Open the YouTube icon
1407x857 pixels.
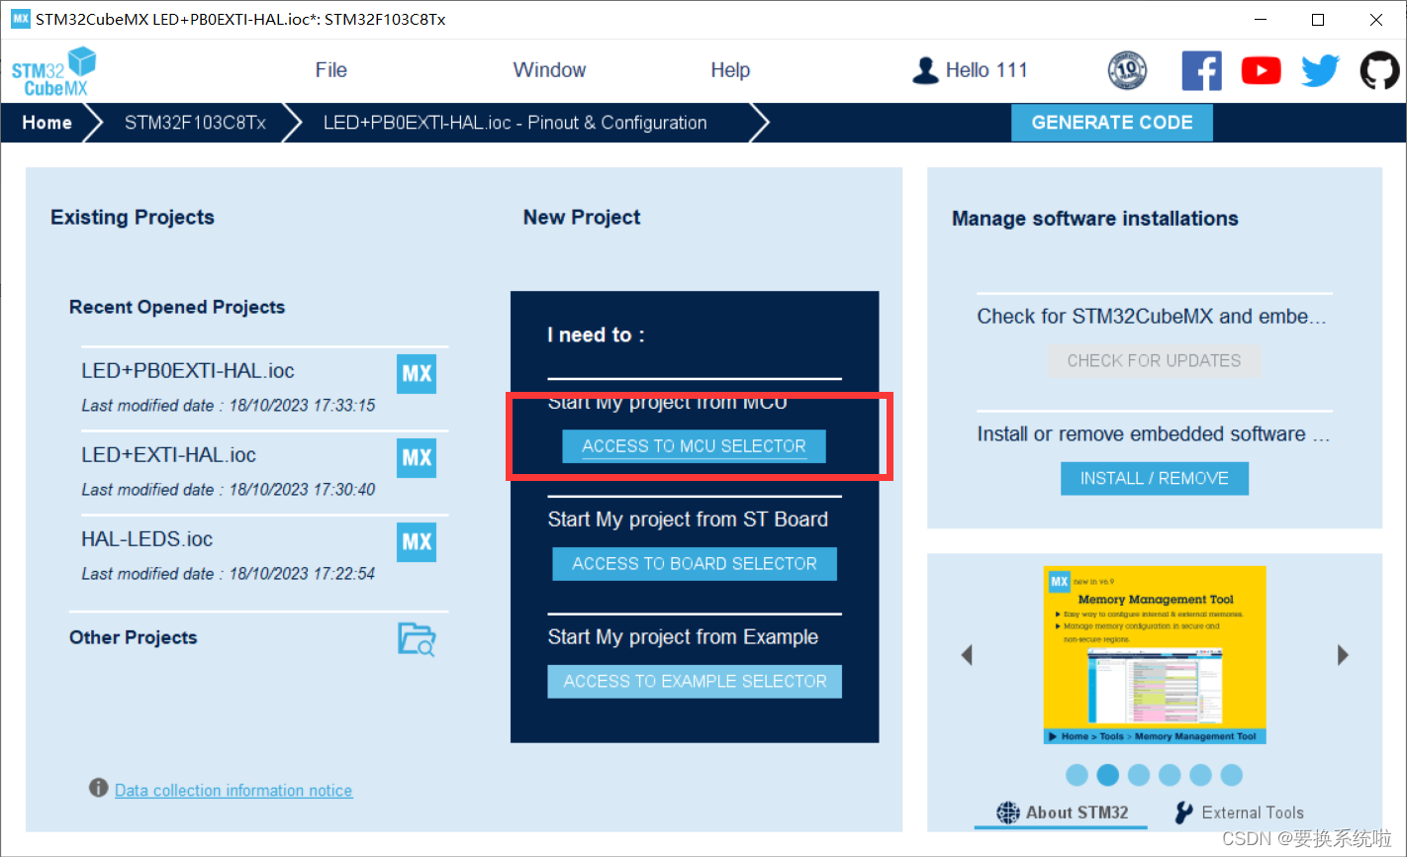pyautogui.click(x=1261, y=70)
